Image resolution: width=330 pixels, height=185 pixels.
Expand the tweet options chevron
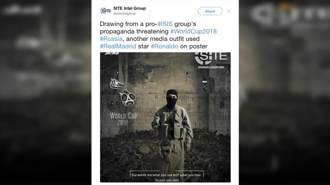coord(228,11)
